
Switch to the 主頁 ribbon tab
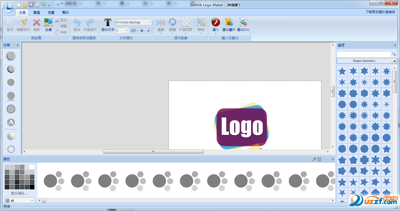pyautogui.click(x=22, y=12)
